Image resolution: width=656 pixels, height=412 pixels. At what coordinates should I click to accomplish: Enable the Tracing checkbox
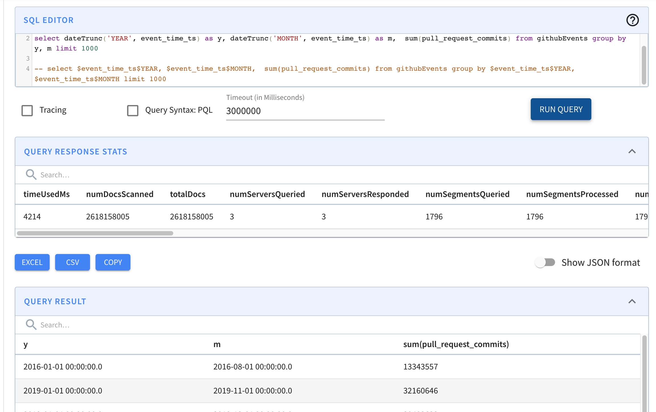(27, 110)
